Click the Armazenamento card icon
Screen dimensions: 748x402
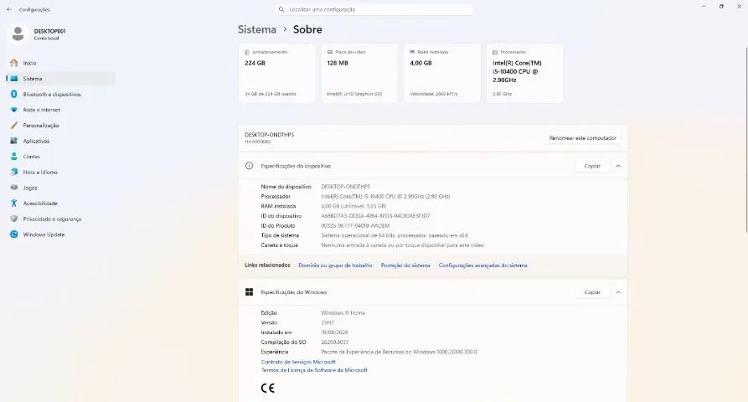247,52
